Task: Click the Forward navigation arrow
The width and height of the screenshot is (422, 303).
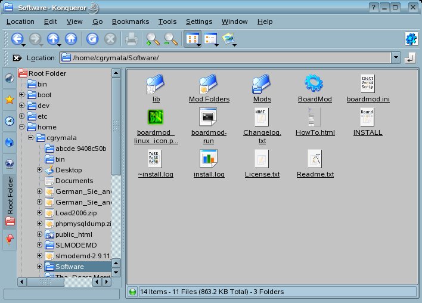Action: (x=35, y=39)
